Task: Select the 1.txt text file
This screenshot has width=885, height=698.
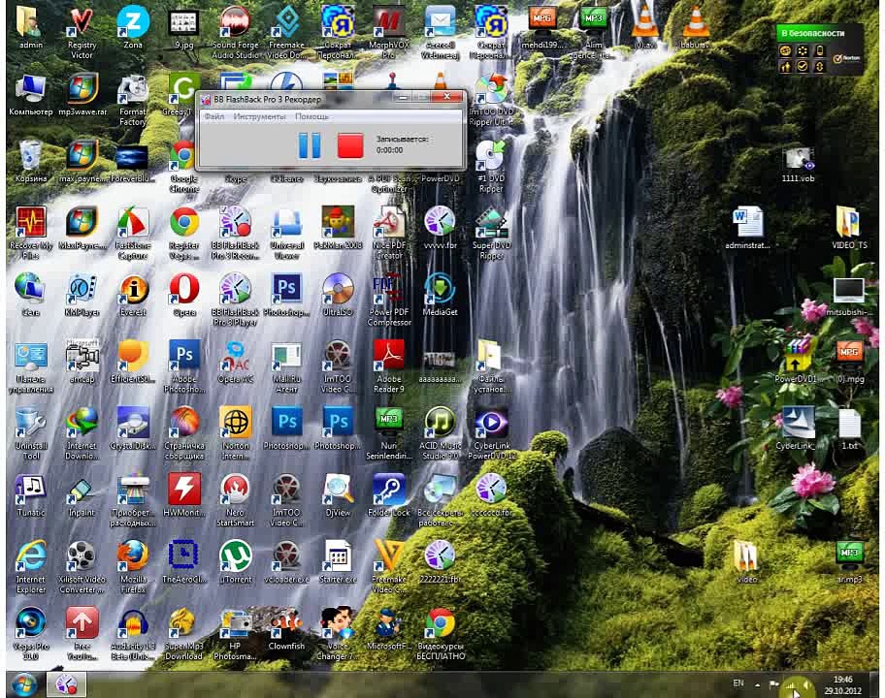Action: click(849, 429)
